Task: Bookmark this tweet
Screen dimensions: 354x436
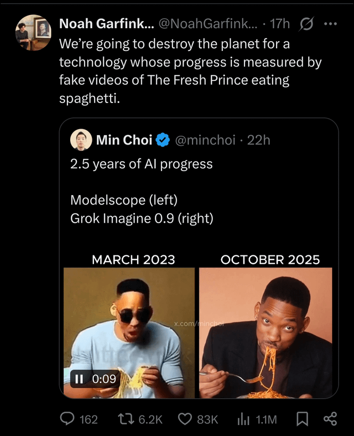Action: (x=301, y=419)
